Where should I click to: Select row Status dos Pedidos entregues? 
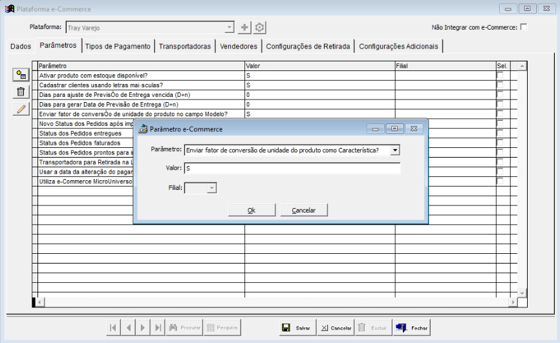[80, 133]
